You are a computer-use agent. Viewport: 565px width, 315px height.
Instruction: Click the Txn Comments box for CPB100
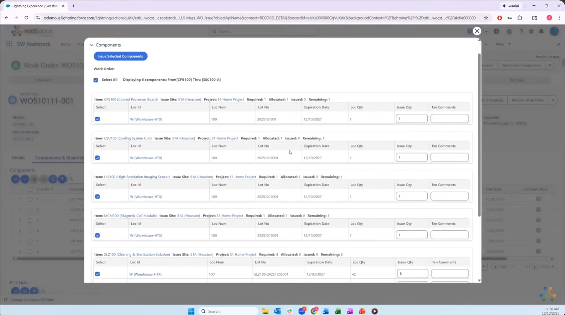coord(450,118)
